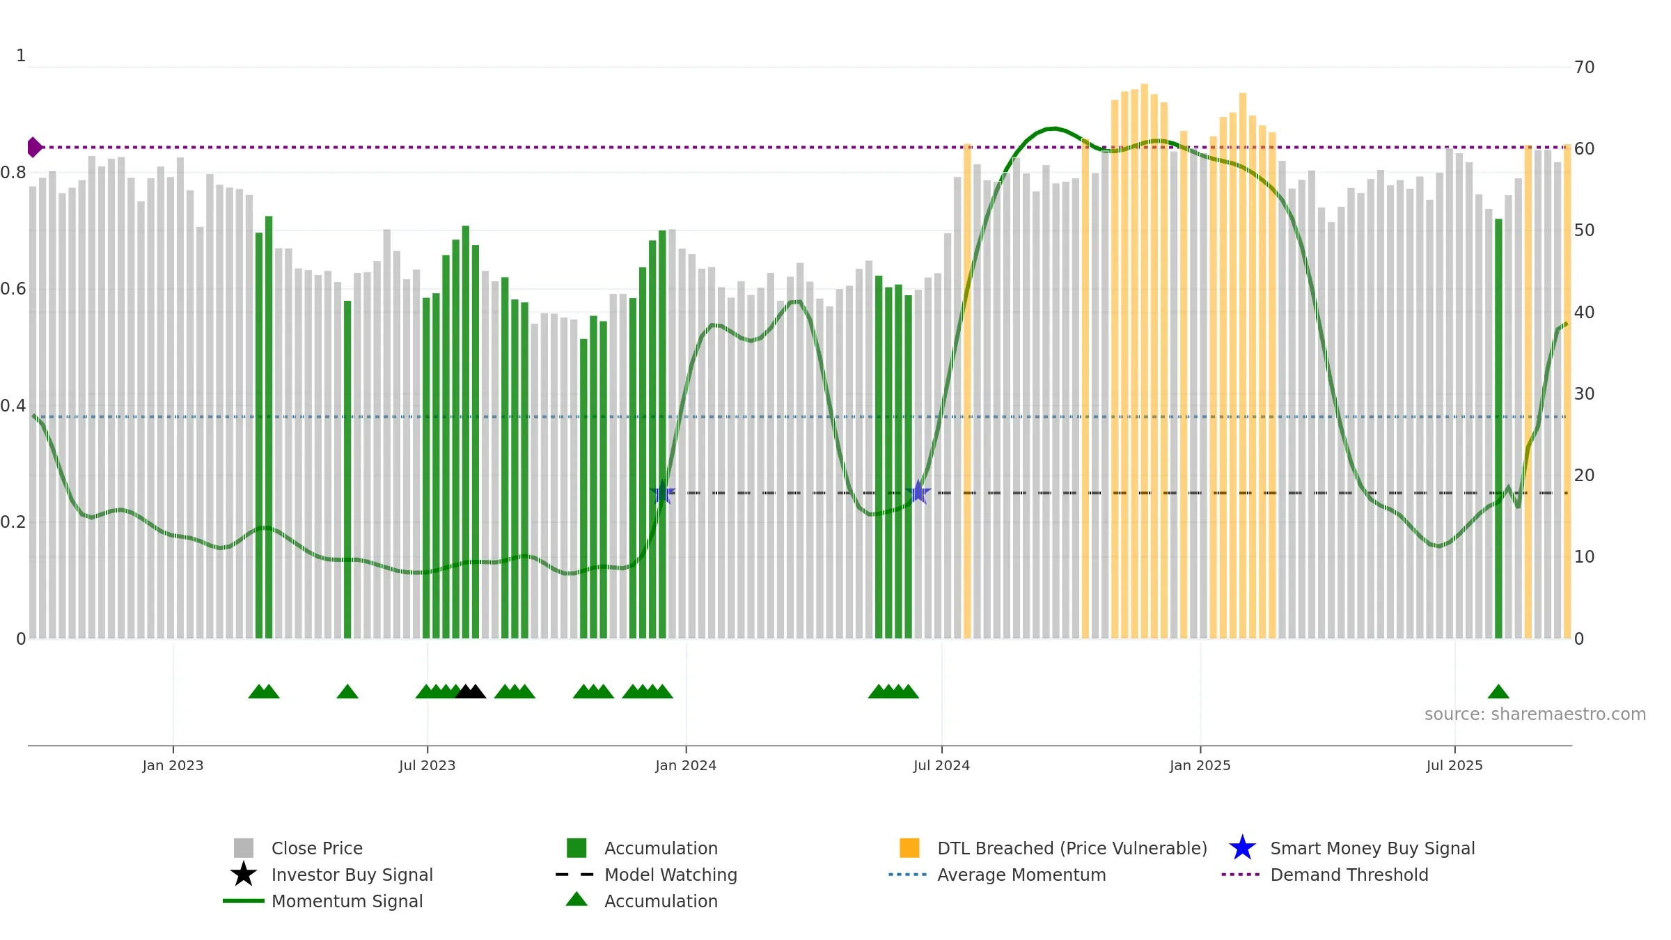This screenshot has width=1671, height=940.
Task: Click the green Accumulation triangle legend icon
Action: [576, 900]
